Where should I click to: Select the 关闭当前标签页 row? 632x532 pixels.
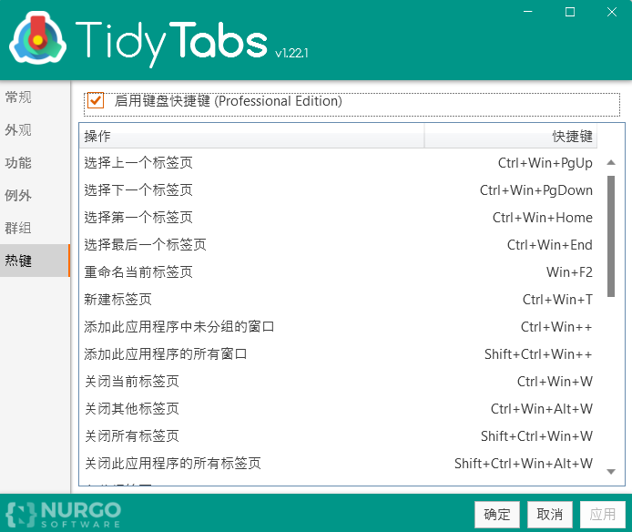tap(338, 382)
